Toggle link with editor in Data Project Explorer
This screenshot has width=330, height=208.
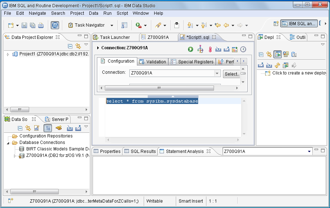[78, 46]
